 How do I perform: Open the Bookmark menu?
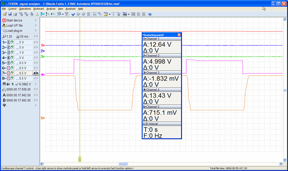38,9
